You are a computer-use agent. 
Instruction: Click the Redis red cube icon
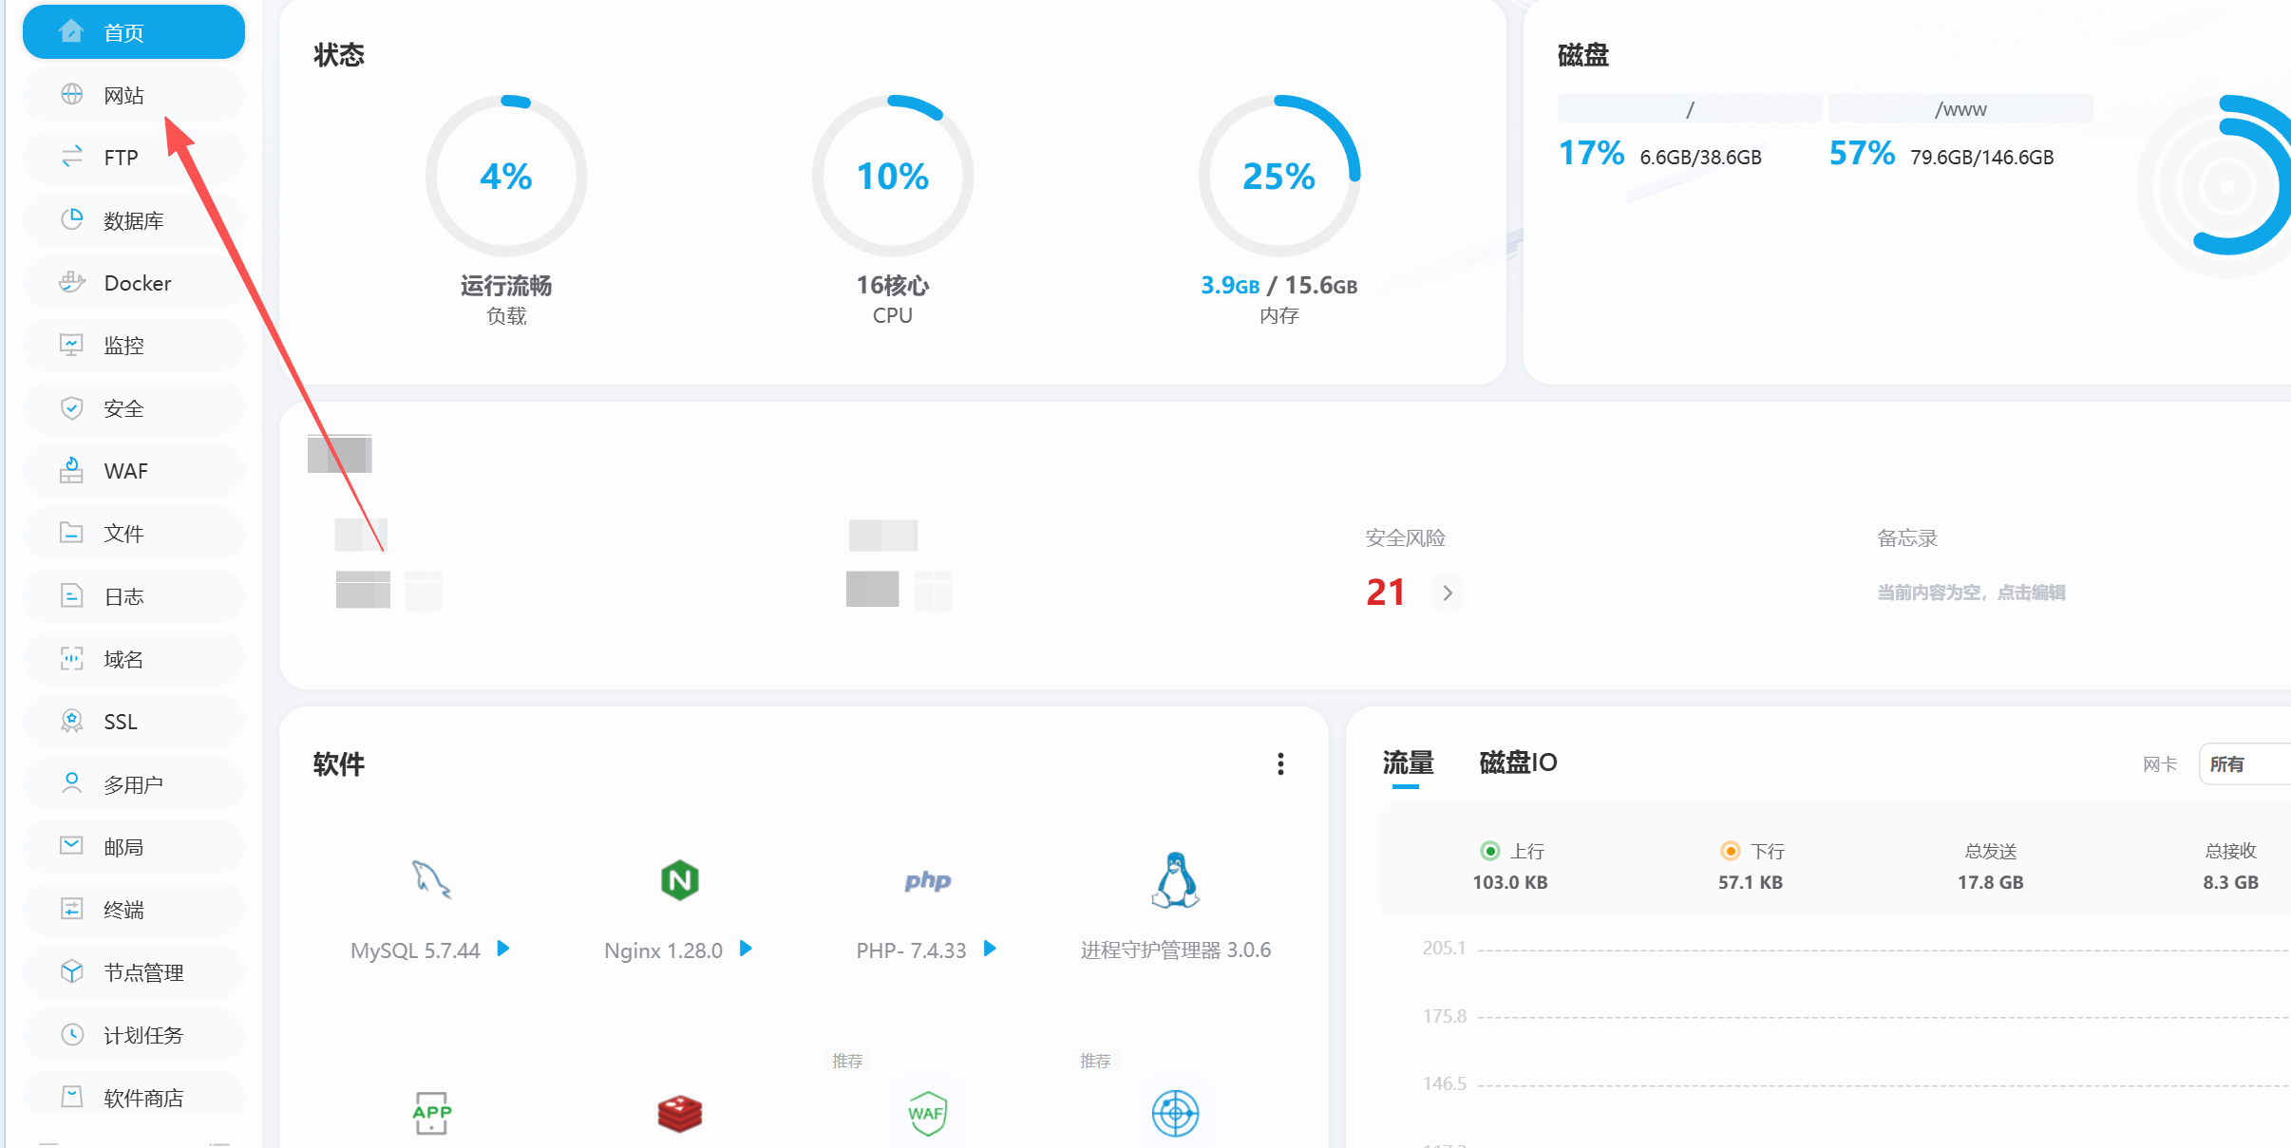click(x=679, y=1113)
